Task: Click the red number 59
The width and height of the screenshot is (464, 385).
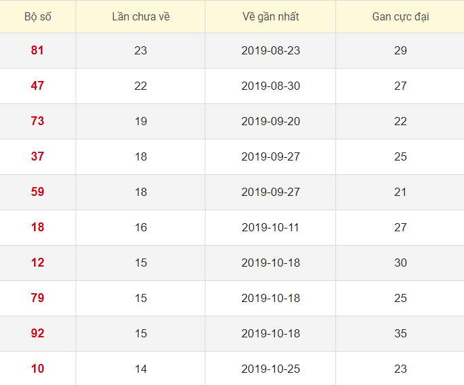Action: [37, 192]
